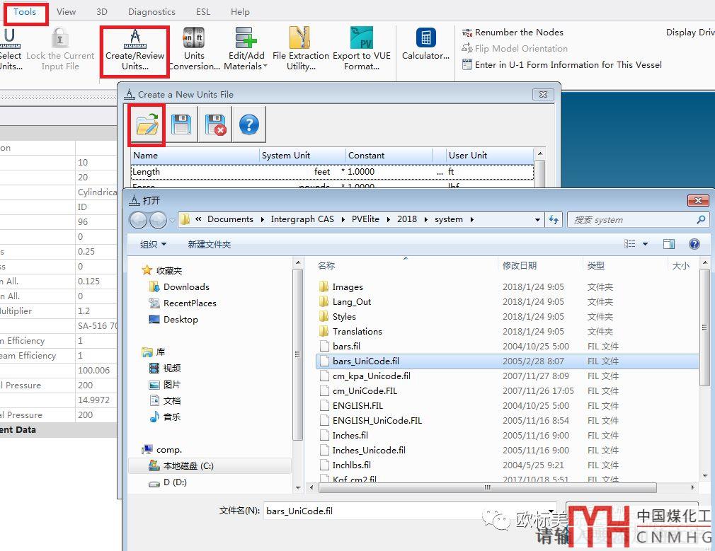The image size is (715, 551).
Task: Click the Export to VUE Format icon
Action: tap(361, 50)
